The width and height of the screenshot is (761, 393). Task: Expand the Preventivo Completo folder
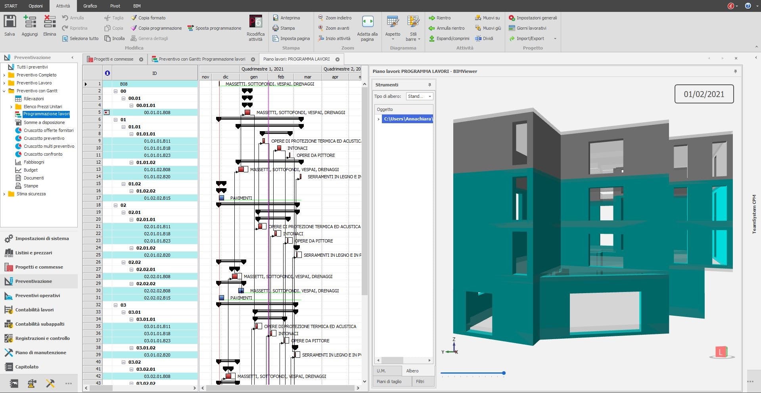tap(4, 75)
